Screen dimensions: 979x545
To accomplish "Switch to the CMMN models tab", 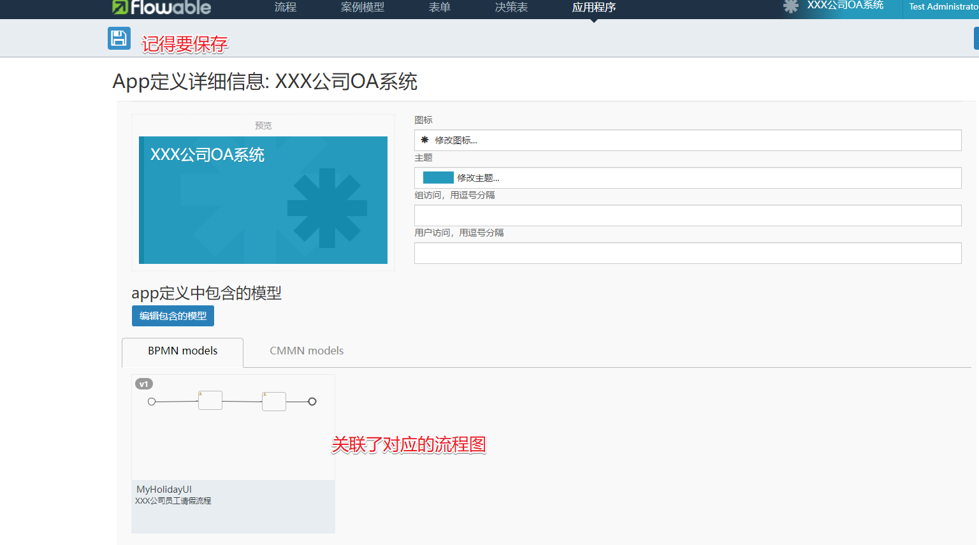I will point(307,351).
